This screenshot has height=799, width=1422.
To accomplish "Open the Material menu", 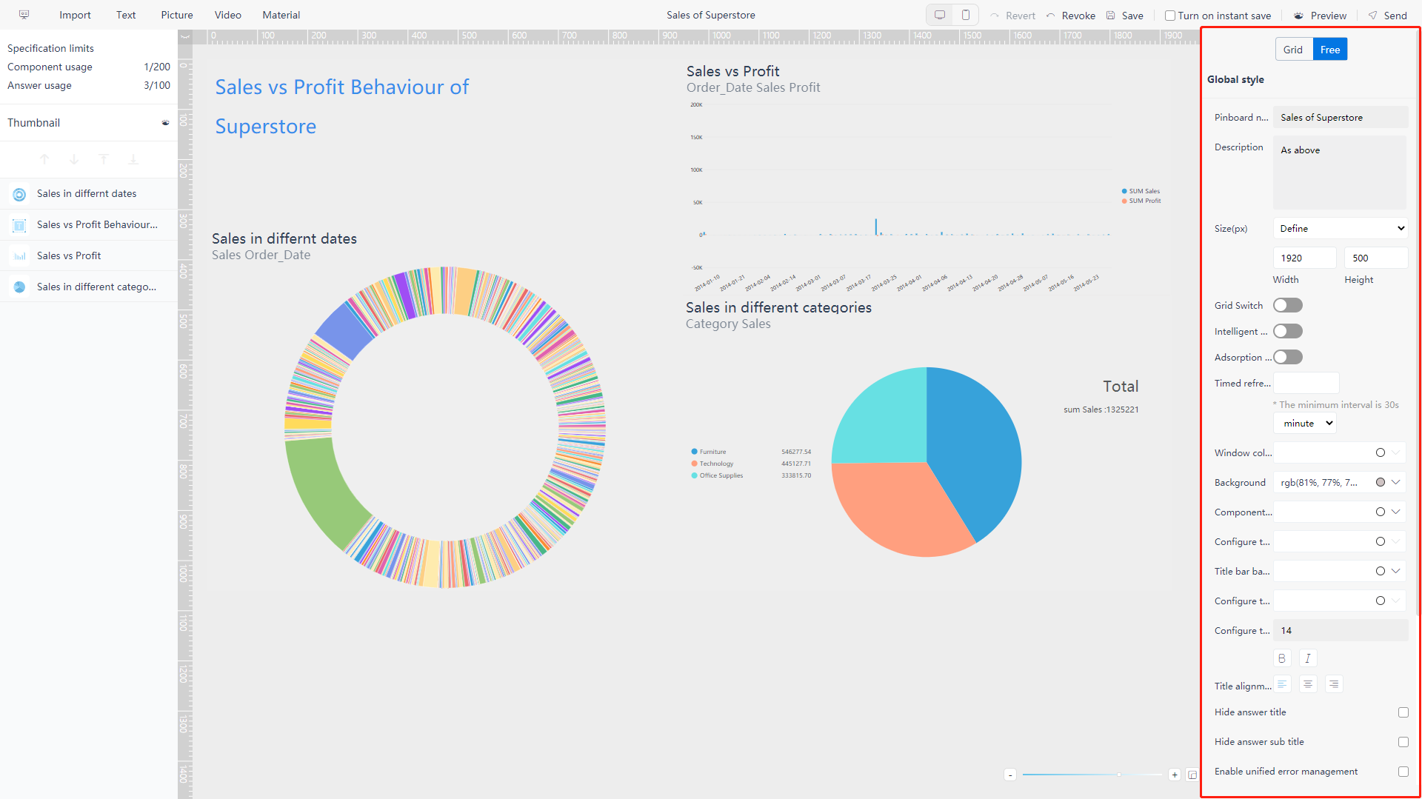I will coord(281,15).
